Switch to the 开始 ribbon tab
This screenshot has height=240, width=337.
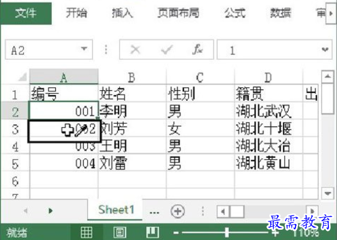(76, 13)
